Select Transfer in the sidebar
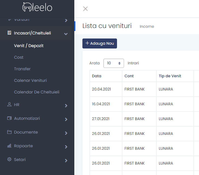Image resolution: width=199 pixels, height=175 pixels. (x=22, y=69)
